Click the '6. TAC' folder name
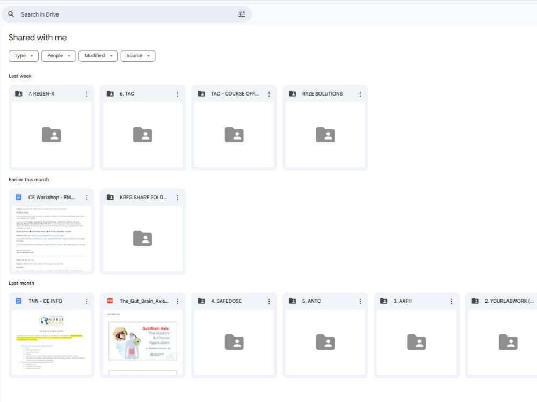 pos(127,94)
